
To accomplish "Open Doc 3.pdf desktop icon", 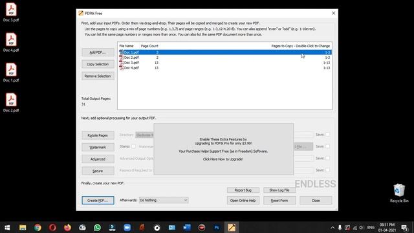I will [x=11, y=12].
